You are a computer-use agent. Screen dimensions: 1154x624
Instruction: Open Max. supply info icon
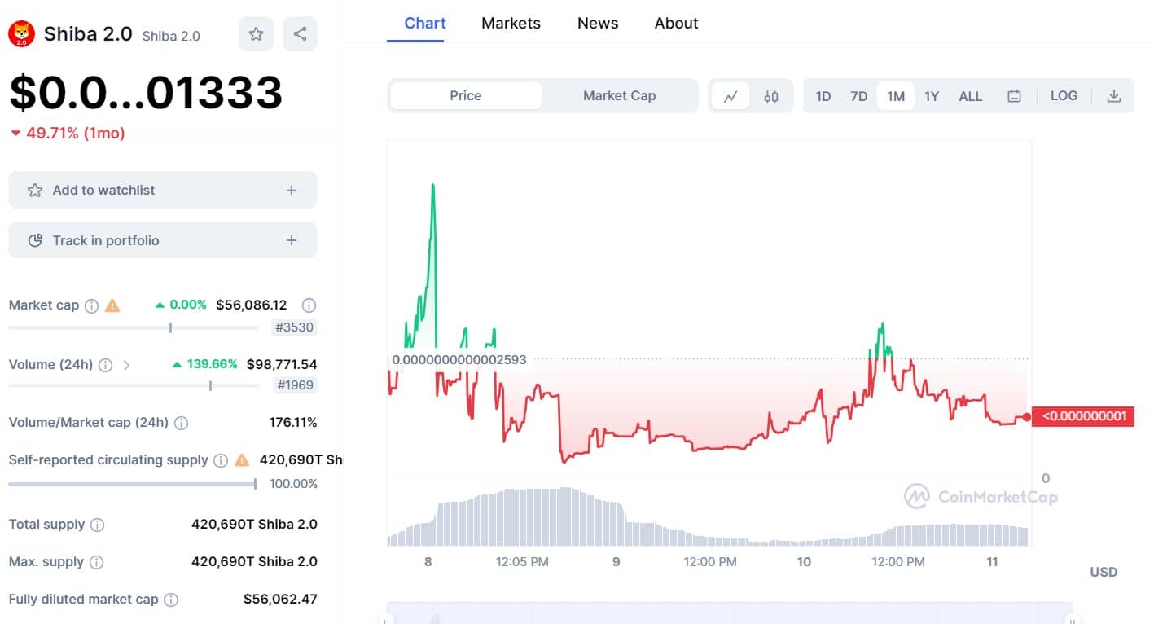tap(96, 562)
